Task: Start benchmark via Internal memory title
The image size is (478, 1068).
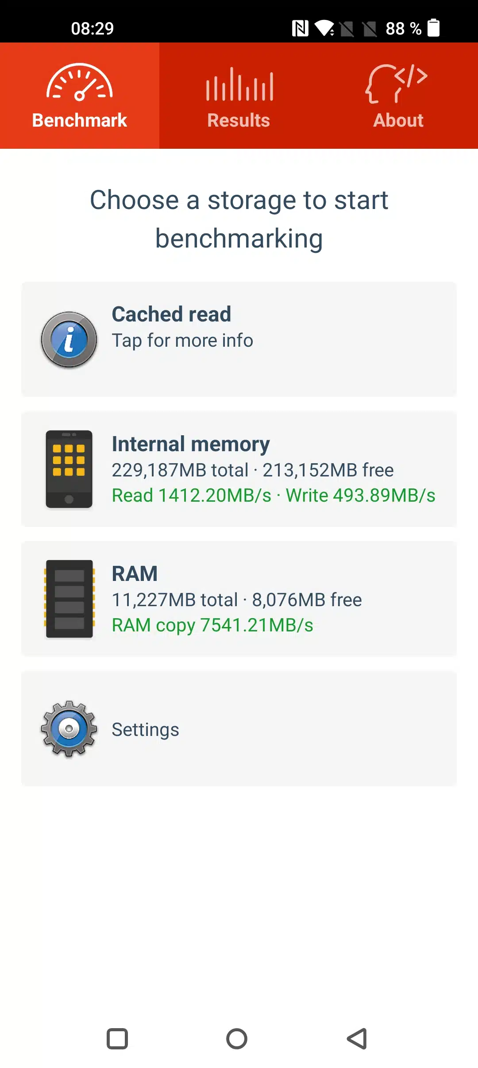Action: coord(191,444)
